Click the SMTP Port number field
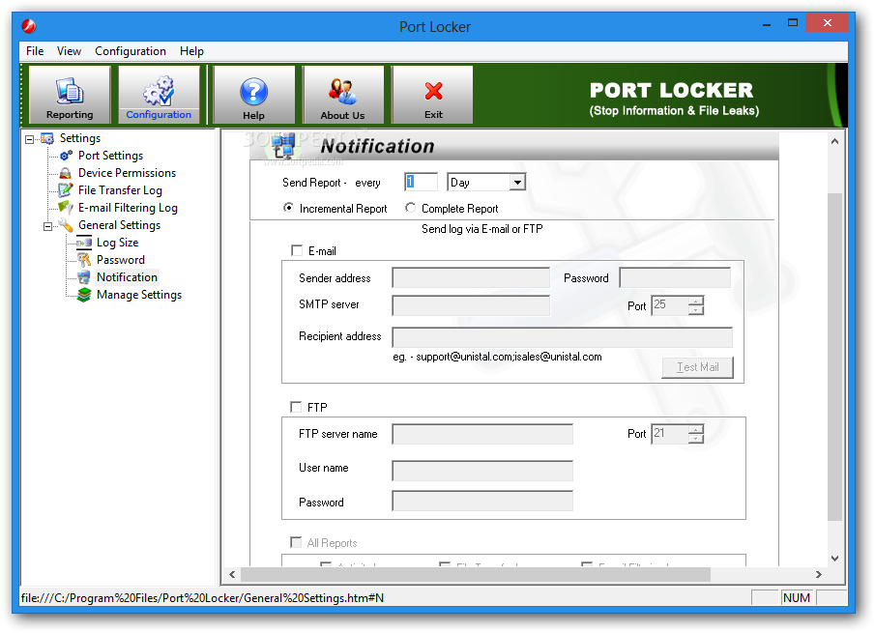The height and width of the screenshot is (633, 875). pyautogui.click(x=670, y=305)
